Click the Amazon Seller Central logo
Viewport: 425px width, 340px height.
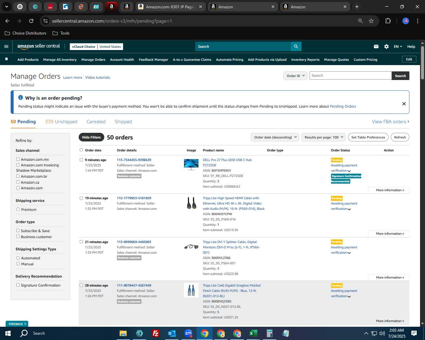(x=39, y=46)
